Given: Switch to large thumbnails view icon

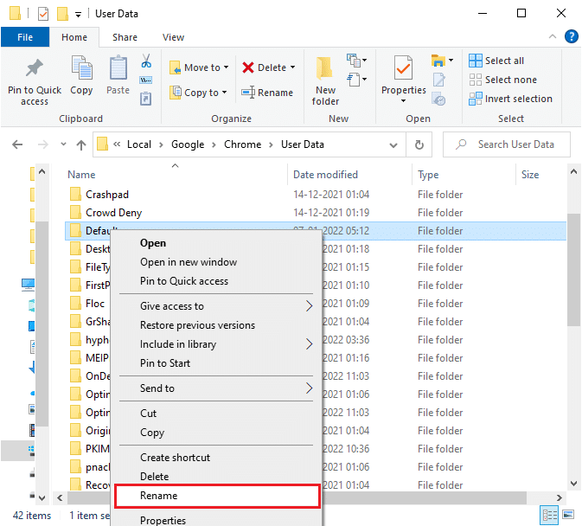Looking at the screenshot, I should (x=568, y=515).
